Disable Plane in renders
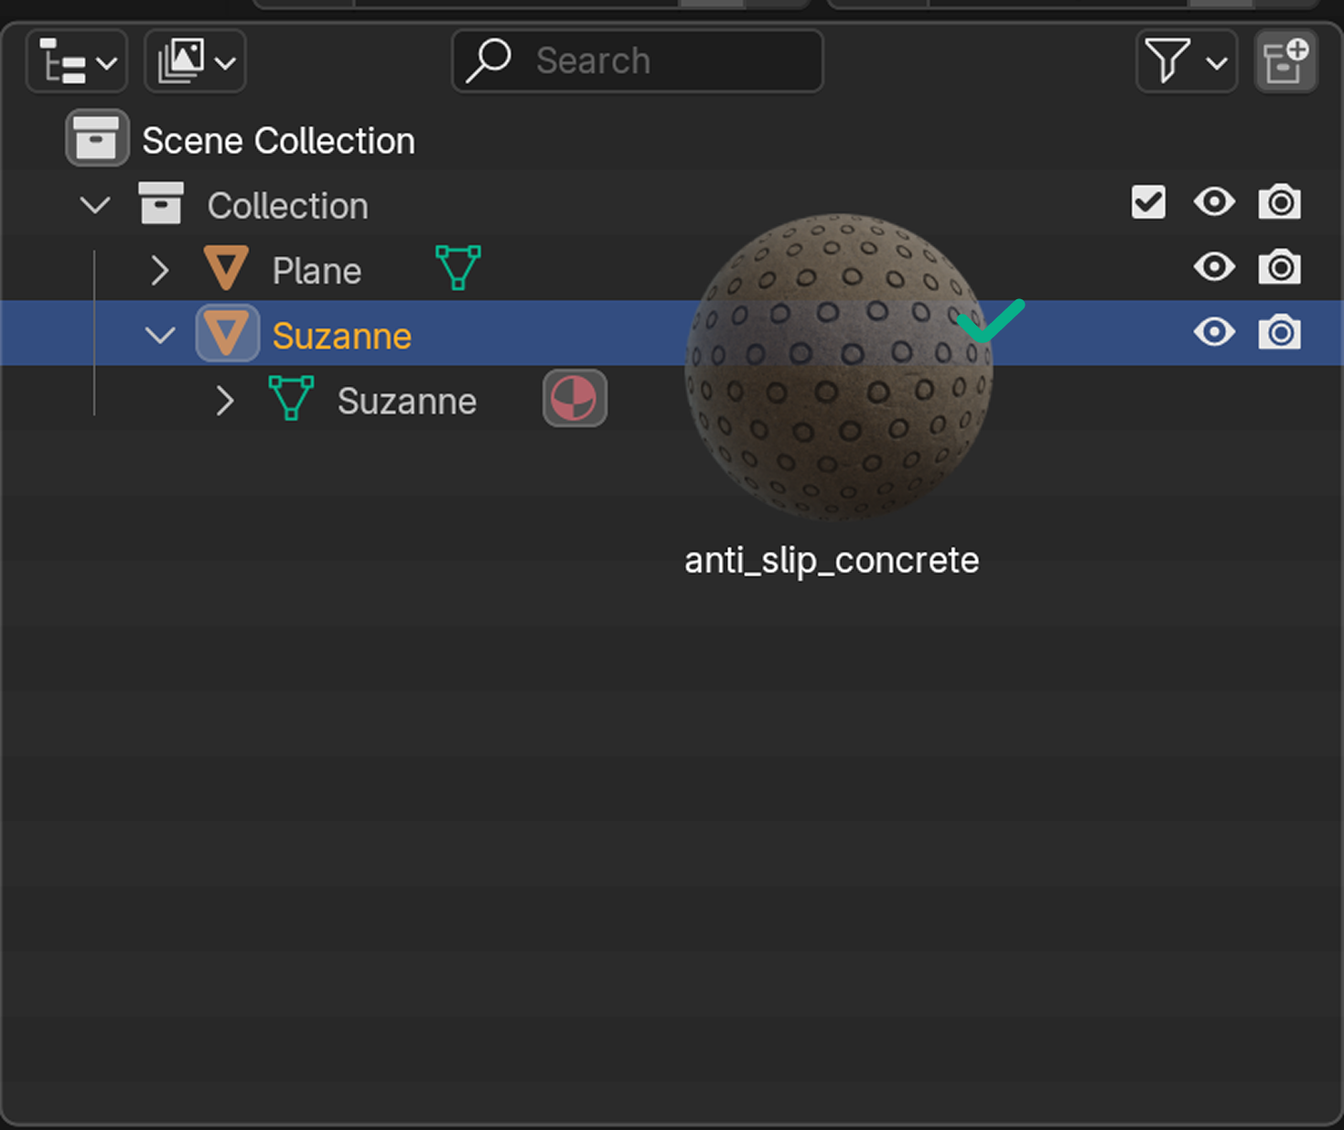 [1279, 267]
